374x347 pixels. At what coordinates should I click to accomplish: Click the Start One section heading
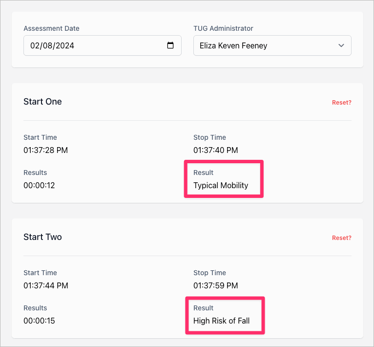pos(42,102)
